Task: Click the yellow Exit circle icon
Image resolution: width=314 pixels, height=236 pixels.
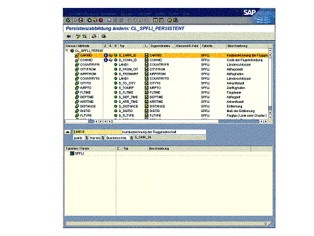Action: click(x=95, y=20)
